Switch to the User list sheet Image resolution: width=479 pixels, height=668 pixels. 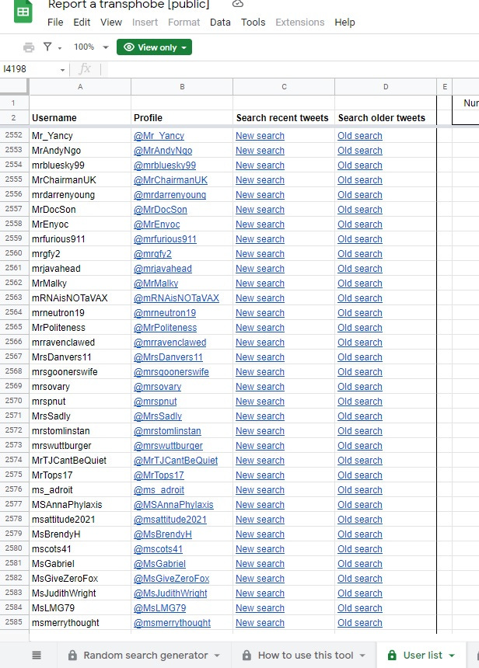(421, 656)
